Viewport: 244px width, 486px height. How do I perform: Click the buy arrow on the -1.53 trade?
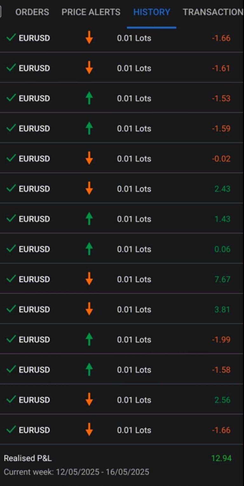[89, 98]
